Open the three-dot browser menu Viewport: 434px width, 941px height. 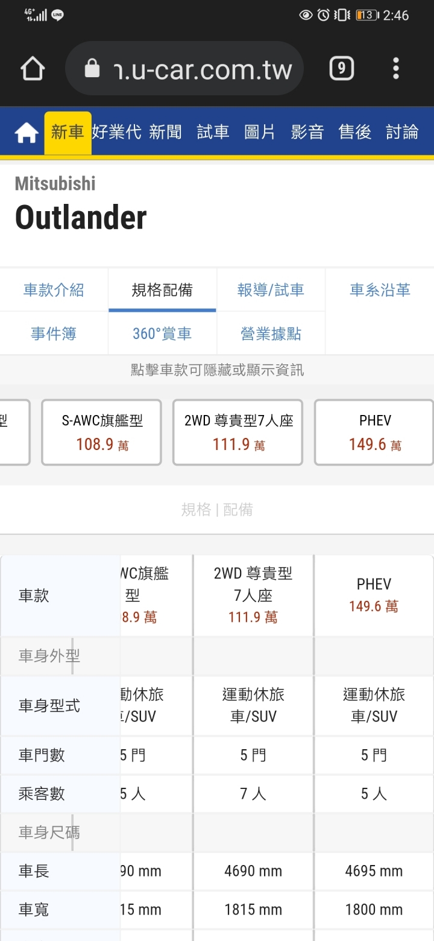pyautogui.click(x=395, y=69)
